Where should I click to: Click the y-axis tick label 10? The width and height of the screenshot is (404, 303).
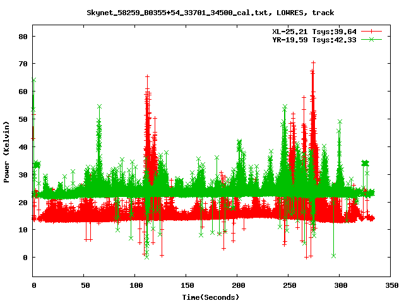[x=23, y=230]
